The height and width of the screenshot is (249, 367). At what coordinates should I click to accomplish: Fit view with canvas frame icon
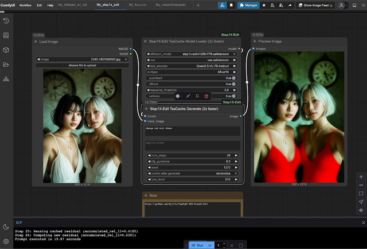361,193
